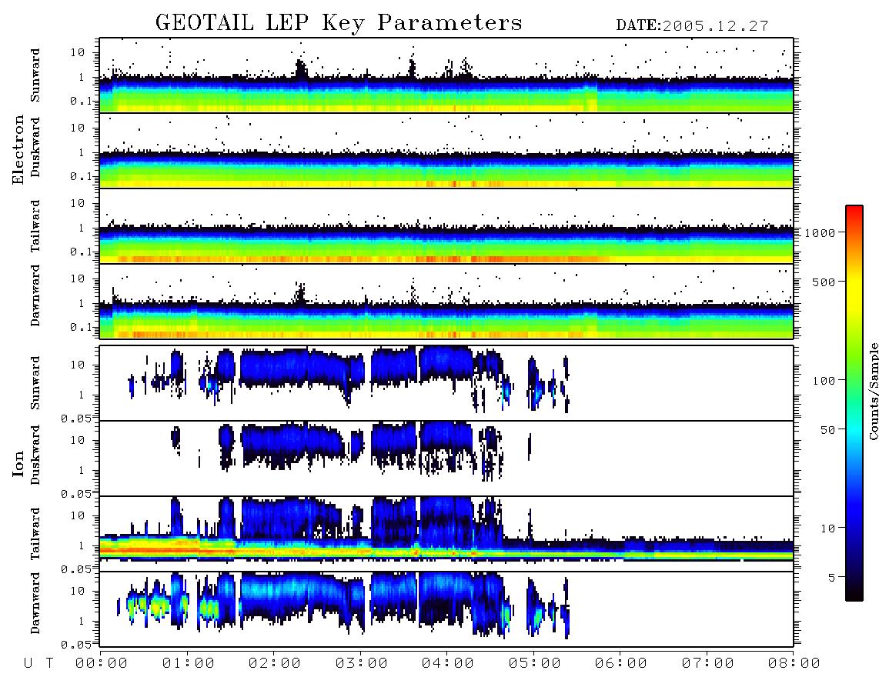Image resolution: width=879 pixels, height=677 pixels.
Task: Select the Electron "Tailward" panel label
Action: point(35,226)
